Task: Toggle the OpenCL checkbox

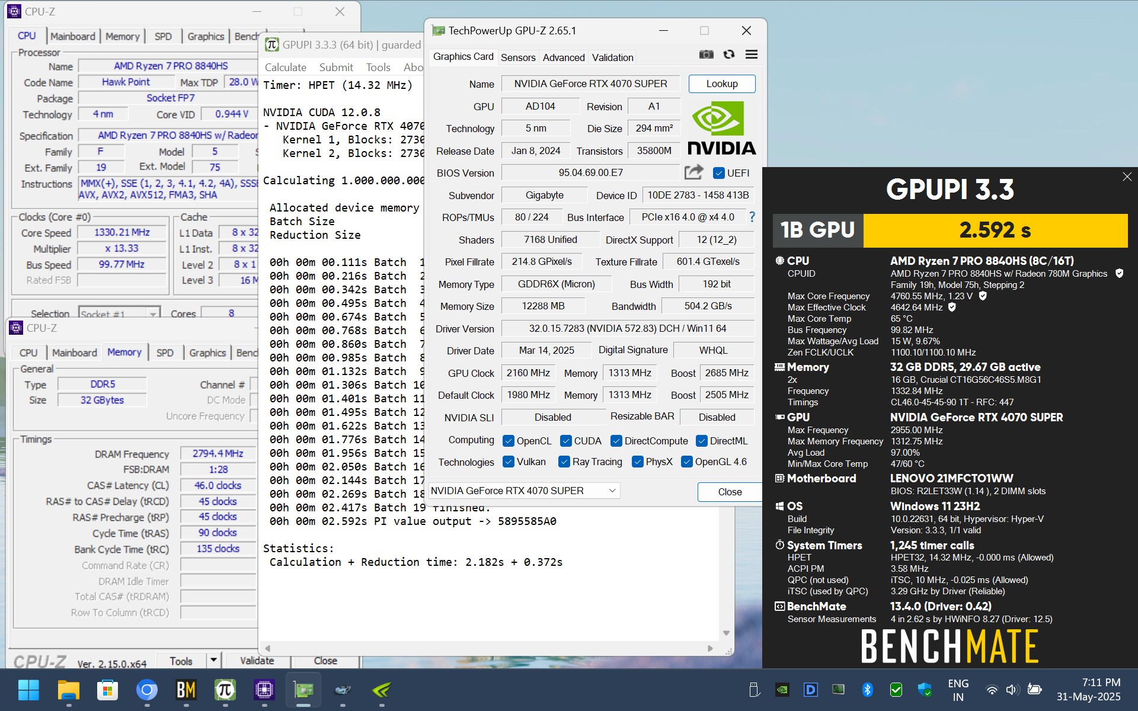Action: [x=508, y=441]
